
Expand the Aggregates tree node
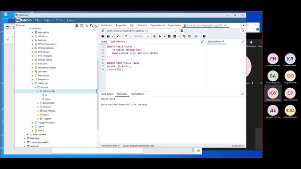coord(32,32)
